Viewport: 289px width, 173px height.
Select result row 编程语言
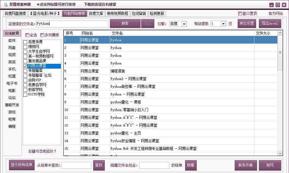[171, 71]
